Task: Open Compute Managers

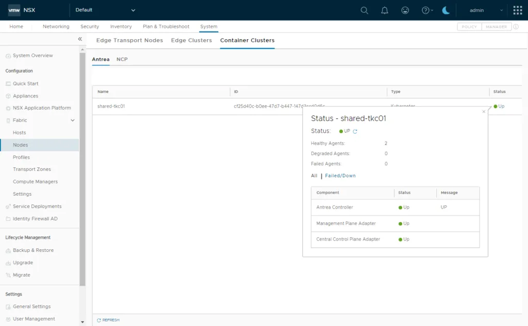Action: [35, 182]
